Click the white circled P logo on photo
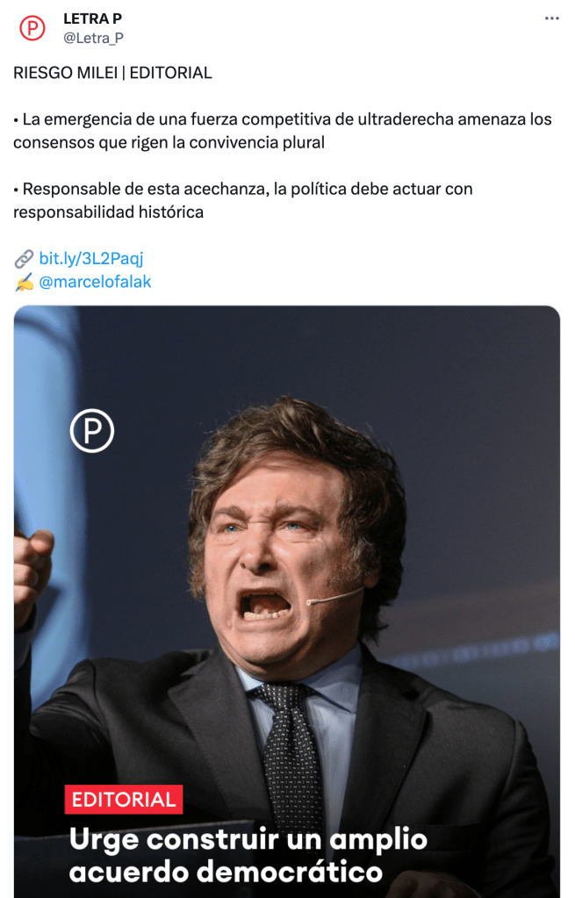This screenshot has height=898, width=575. click(x=91, y=431)
